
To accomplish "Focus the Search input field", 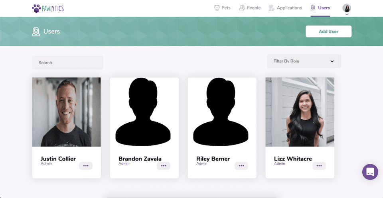I will click(67, 63).
